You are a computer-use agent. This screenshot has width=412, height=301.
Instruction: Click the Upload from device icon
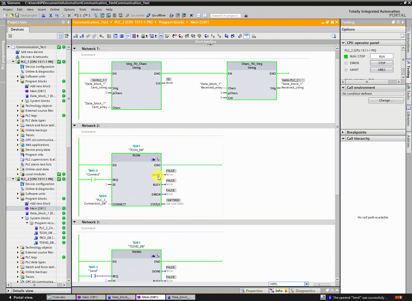tap(108, 15)
